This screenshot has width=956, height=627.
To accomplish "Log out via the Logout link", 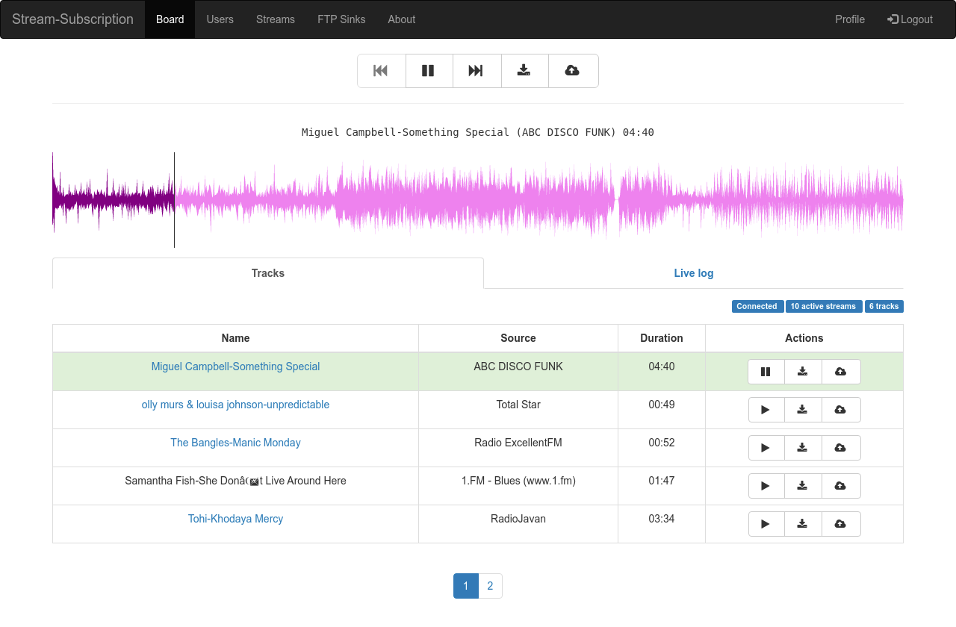I will click(910, 19).
